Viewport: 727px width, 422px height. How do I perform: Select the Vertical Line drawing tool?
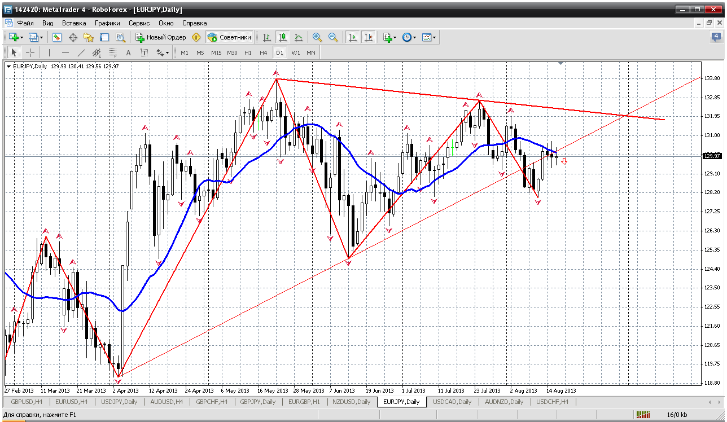(x=50, y=52)
